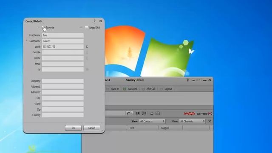Focus the IM field

coord(62,69)
